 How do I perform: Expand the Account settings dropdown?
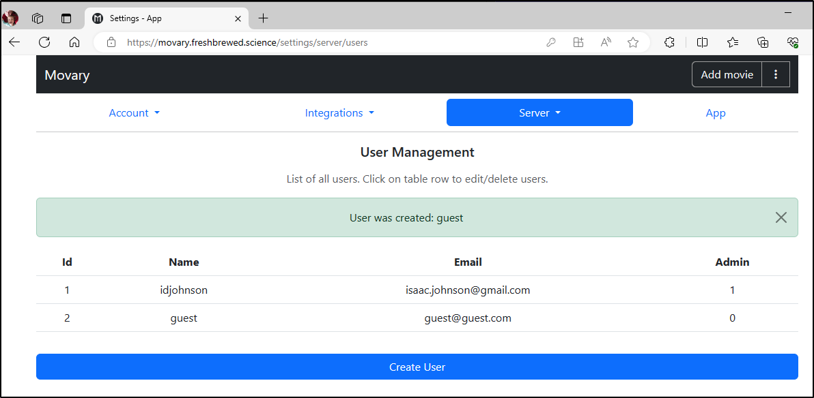[x=134, y=113]
